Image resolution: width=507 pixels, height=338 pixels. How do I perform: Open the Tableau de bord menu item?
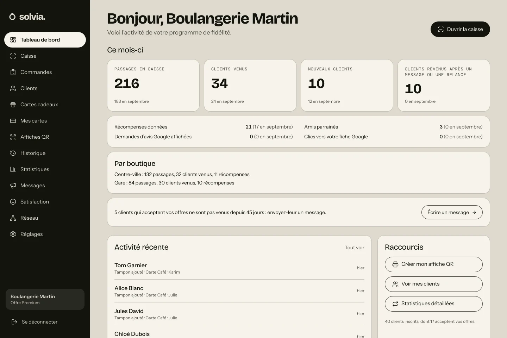45,40
